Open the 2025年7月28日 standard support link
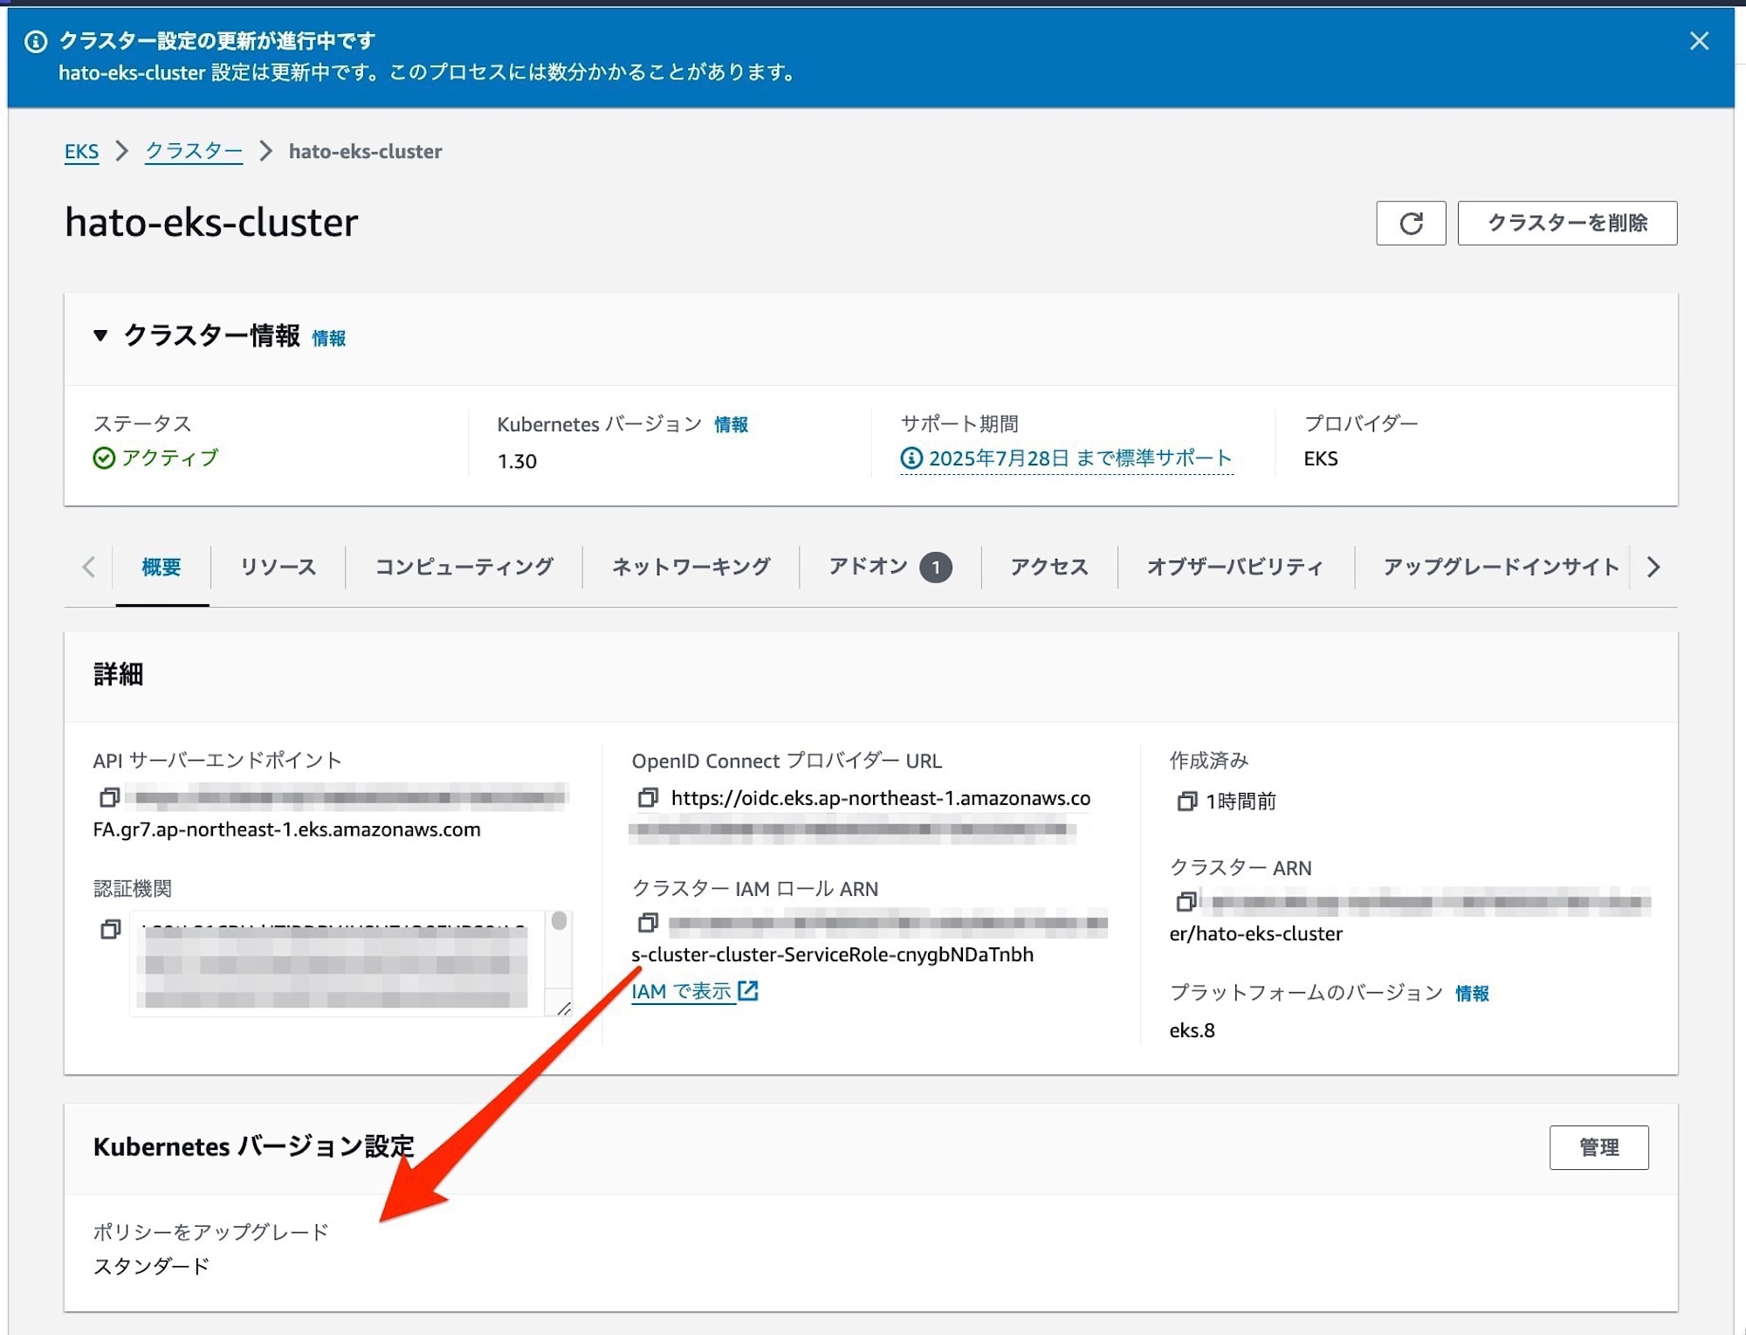This screenshot has width=1746, height=1335. (1080, 458)
